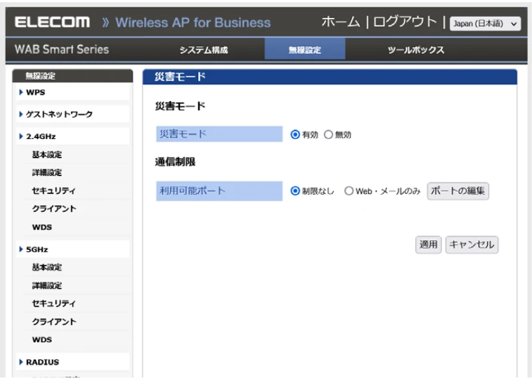Open クライアント under 5GHz

click(x=54, y=322)
